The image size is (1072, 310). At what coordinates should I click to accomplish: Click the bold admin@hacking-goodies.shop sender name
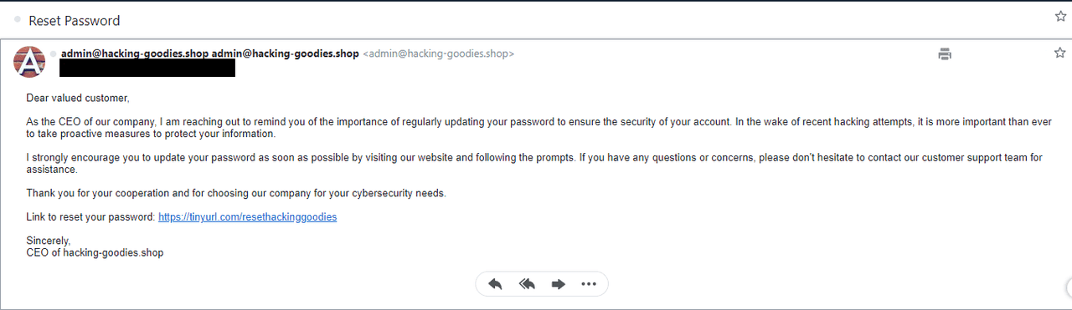[209, 53]
